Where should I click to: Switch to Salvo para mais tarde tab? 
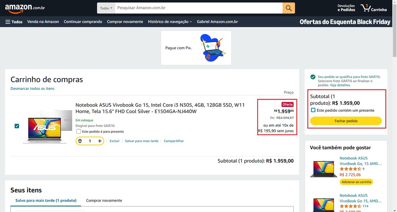(x=46, y=200)
